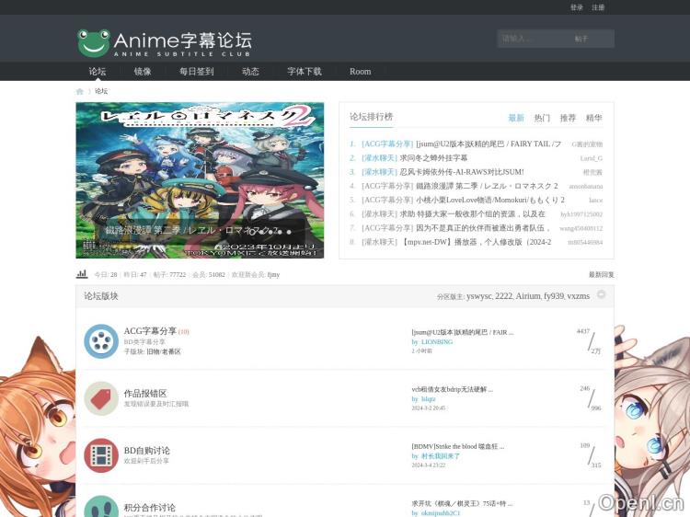Open the forum statistics bar-chart icon

pos(82,274)
